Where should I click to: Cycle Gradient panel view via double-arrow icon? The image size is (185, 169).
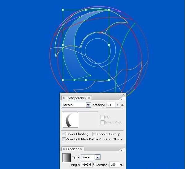pos(64,149)
